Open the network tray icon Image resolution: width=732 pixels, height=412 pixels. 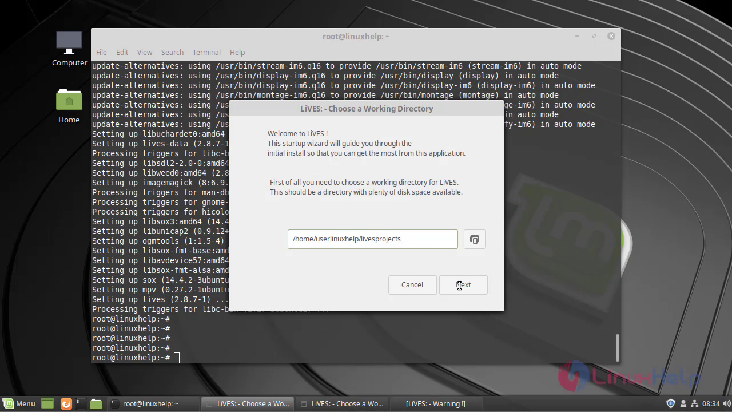pos(694,403)
